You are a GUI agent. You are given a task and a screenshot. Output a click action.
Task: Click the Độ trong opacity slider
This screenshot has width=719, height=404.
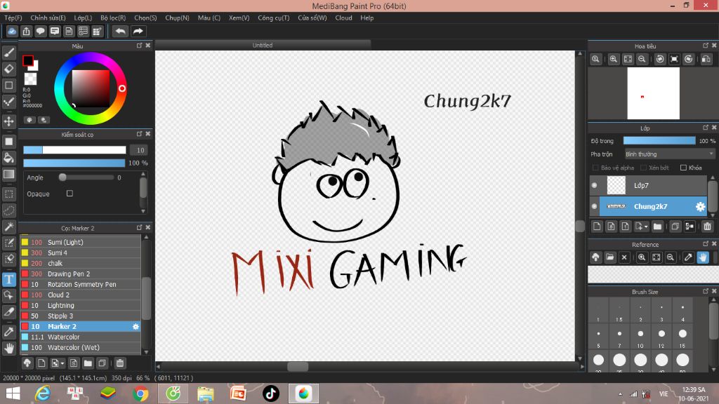pos(659,140)
